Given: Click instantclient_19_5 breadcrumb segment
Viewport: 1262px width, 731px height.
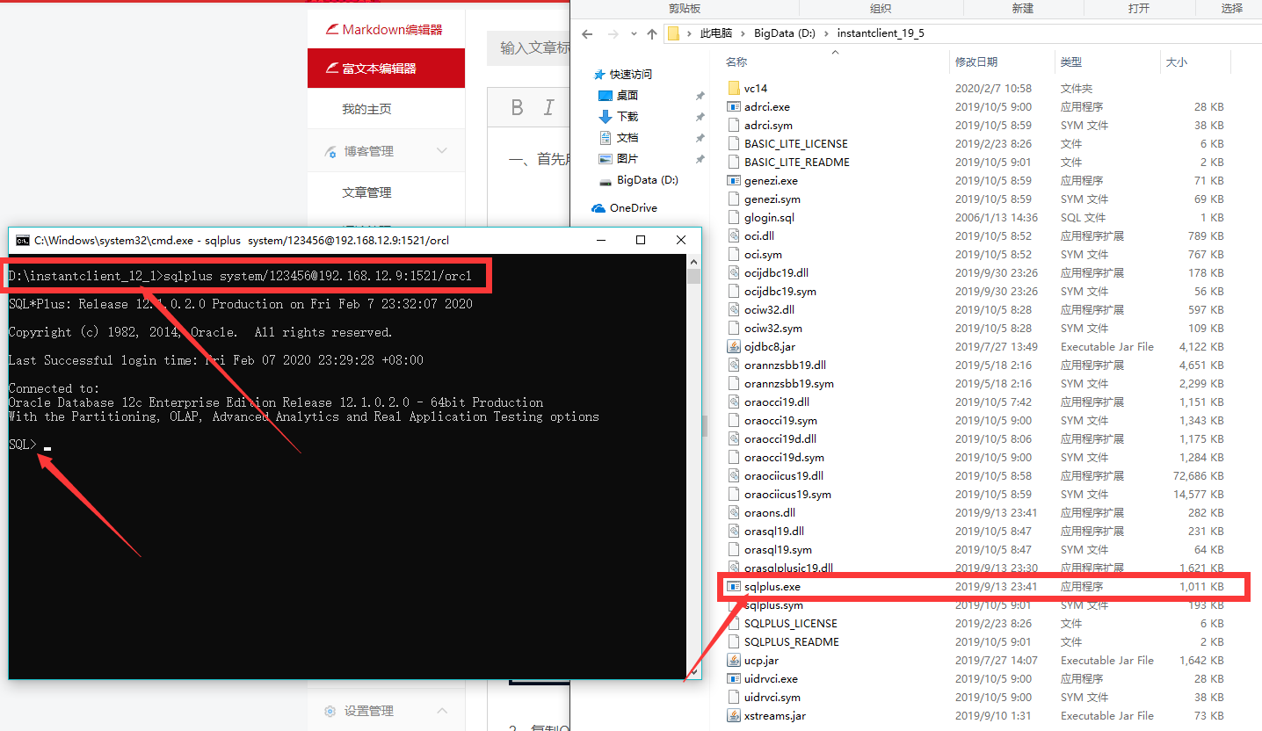Looking at the screenshot, I should click(x=881, y=33).
